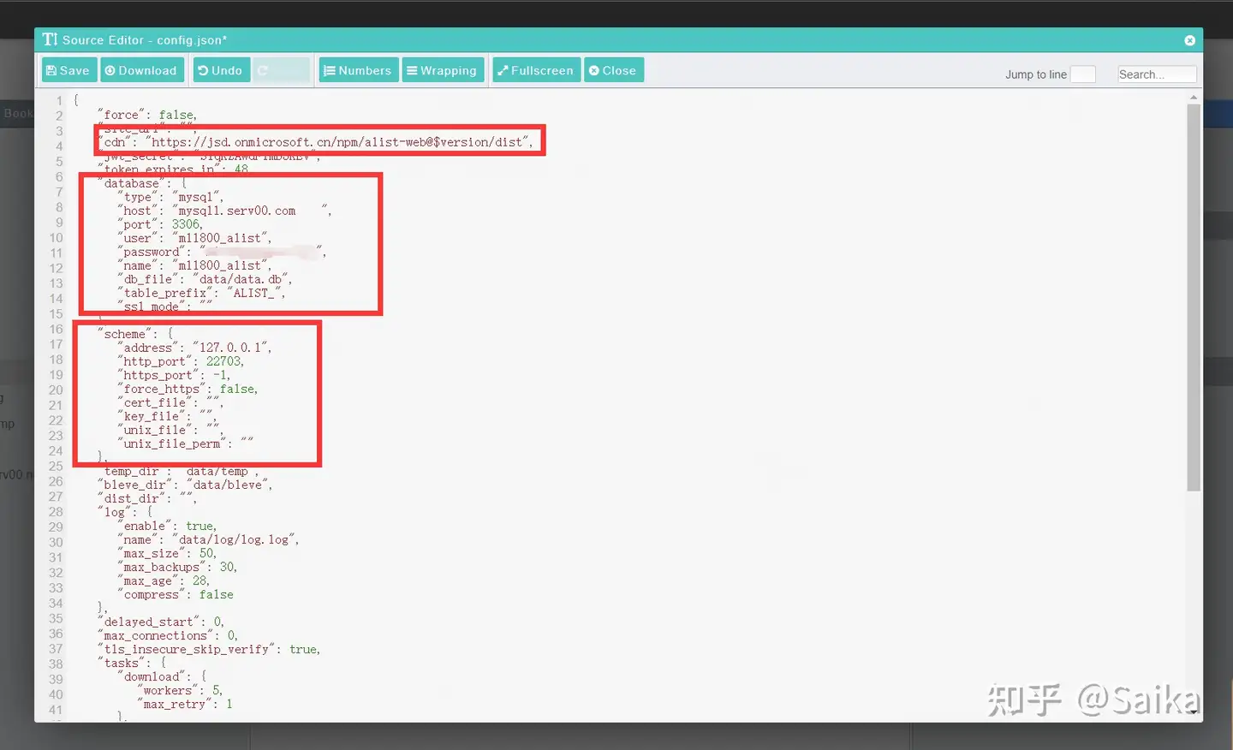Click the "enable": true line
Viewport: 1233px width, 750px height.
pyautogui.click(x=167, y=526)
